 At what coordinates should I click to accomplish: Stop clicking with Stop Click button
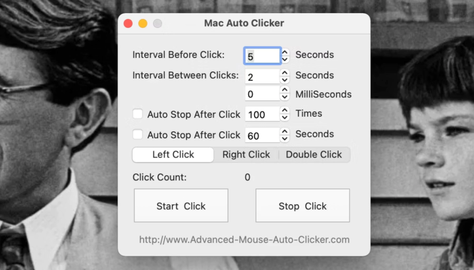point(303,206)
